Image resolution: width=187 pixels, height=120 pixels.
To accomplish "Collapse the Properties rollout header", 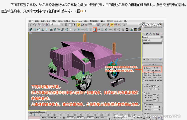I will coord(152,65).
